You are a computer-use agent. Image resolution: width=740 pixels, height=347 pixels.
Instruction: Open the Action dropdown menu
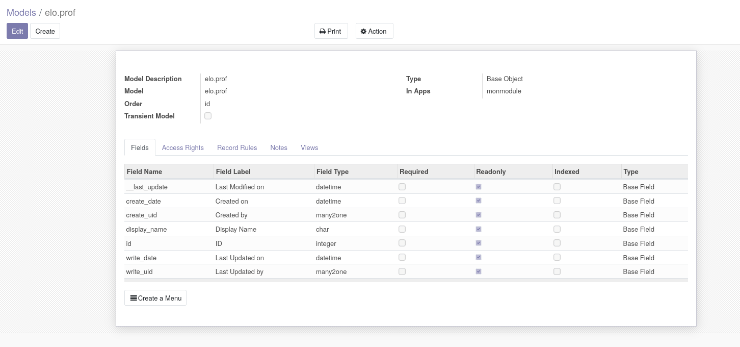374,31
